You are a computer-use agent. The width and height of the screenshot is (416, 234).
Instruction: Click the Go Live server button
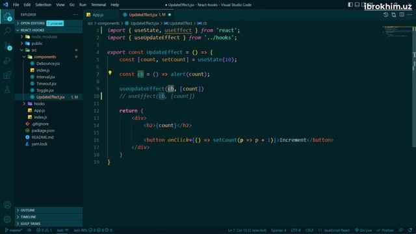tap(363, 230)
